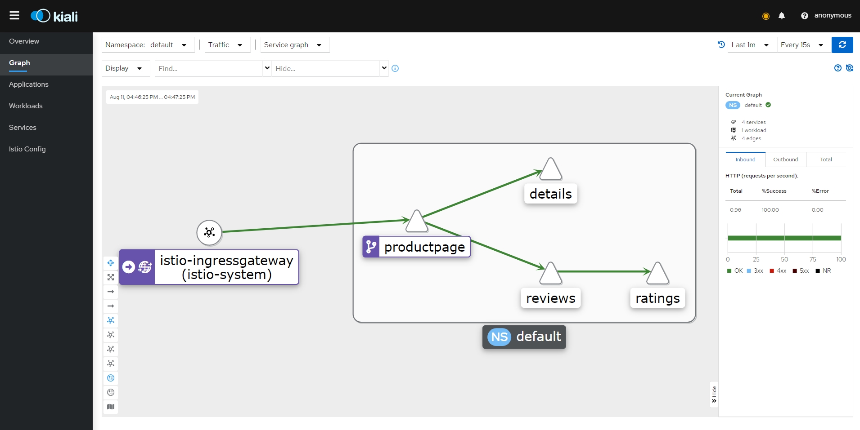Image resolution: width=860 pixels, height=430 pixels.
Task: Hide the side summary panel
Action: point(714,395)
